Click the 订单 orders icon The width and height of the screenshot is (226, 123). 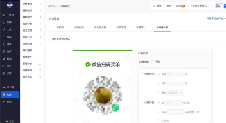4,44
